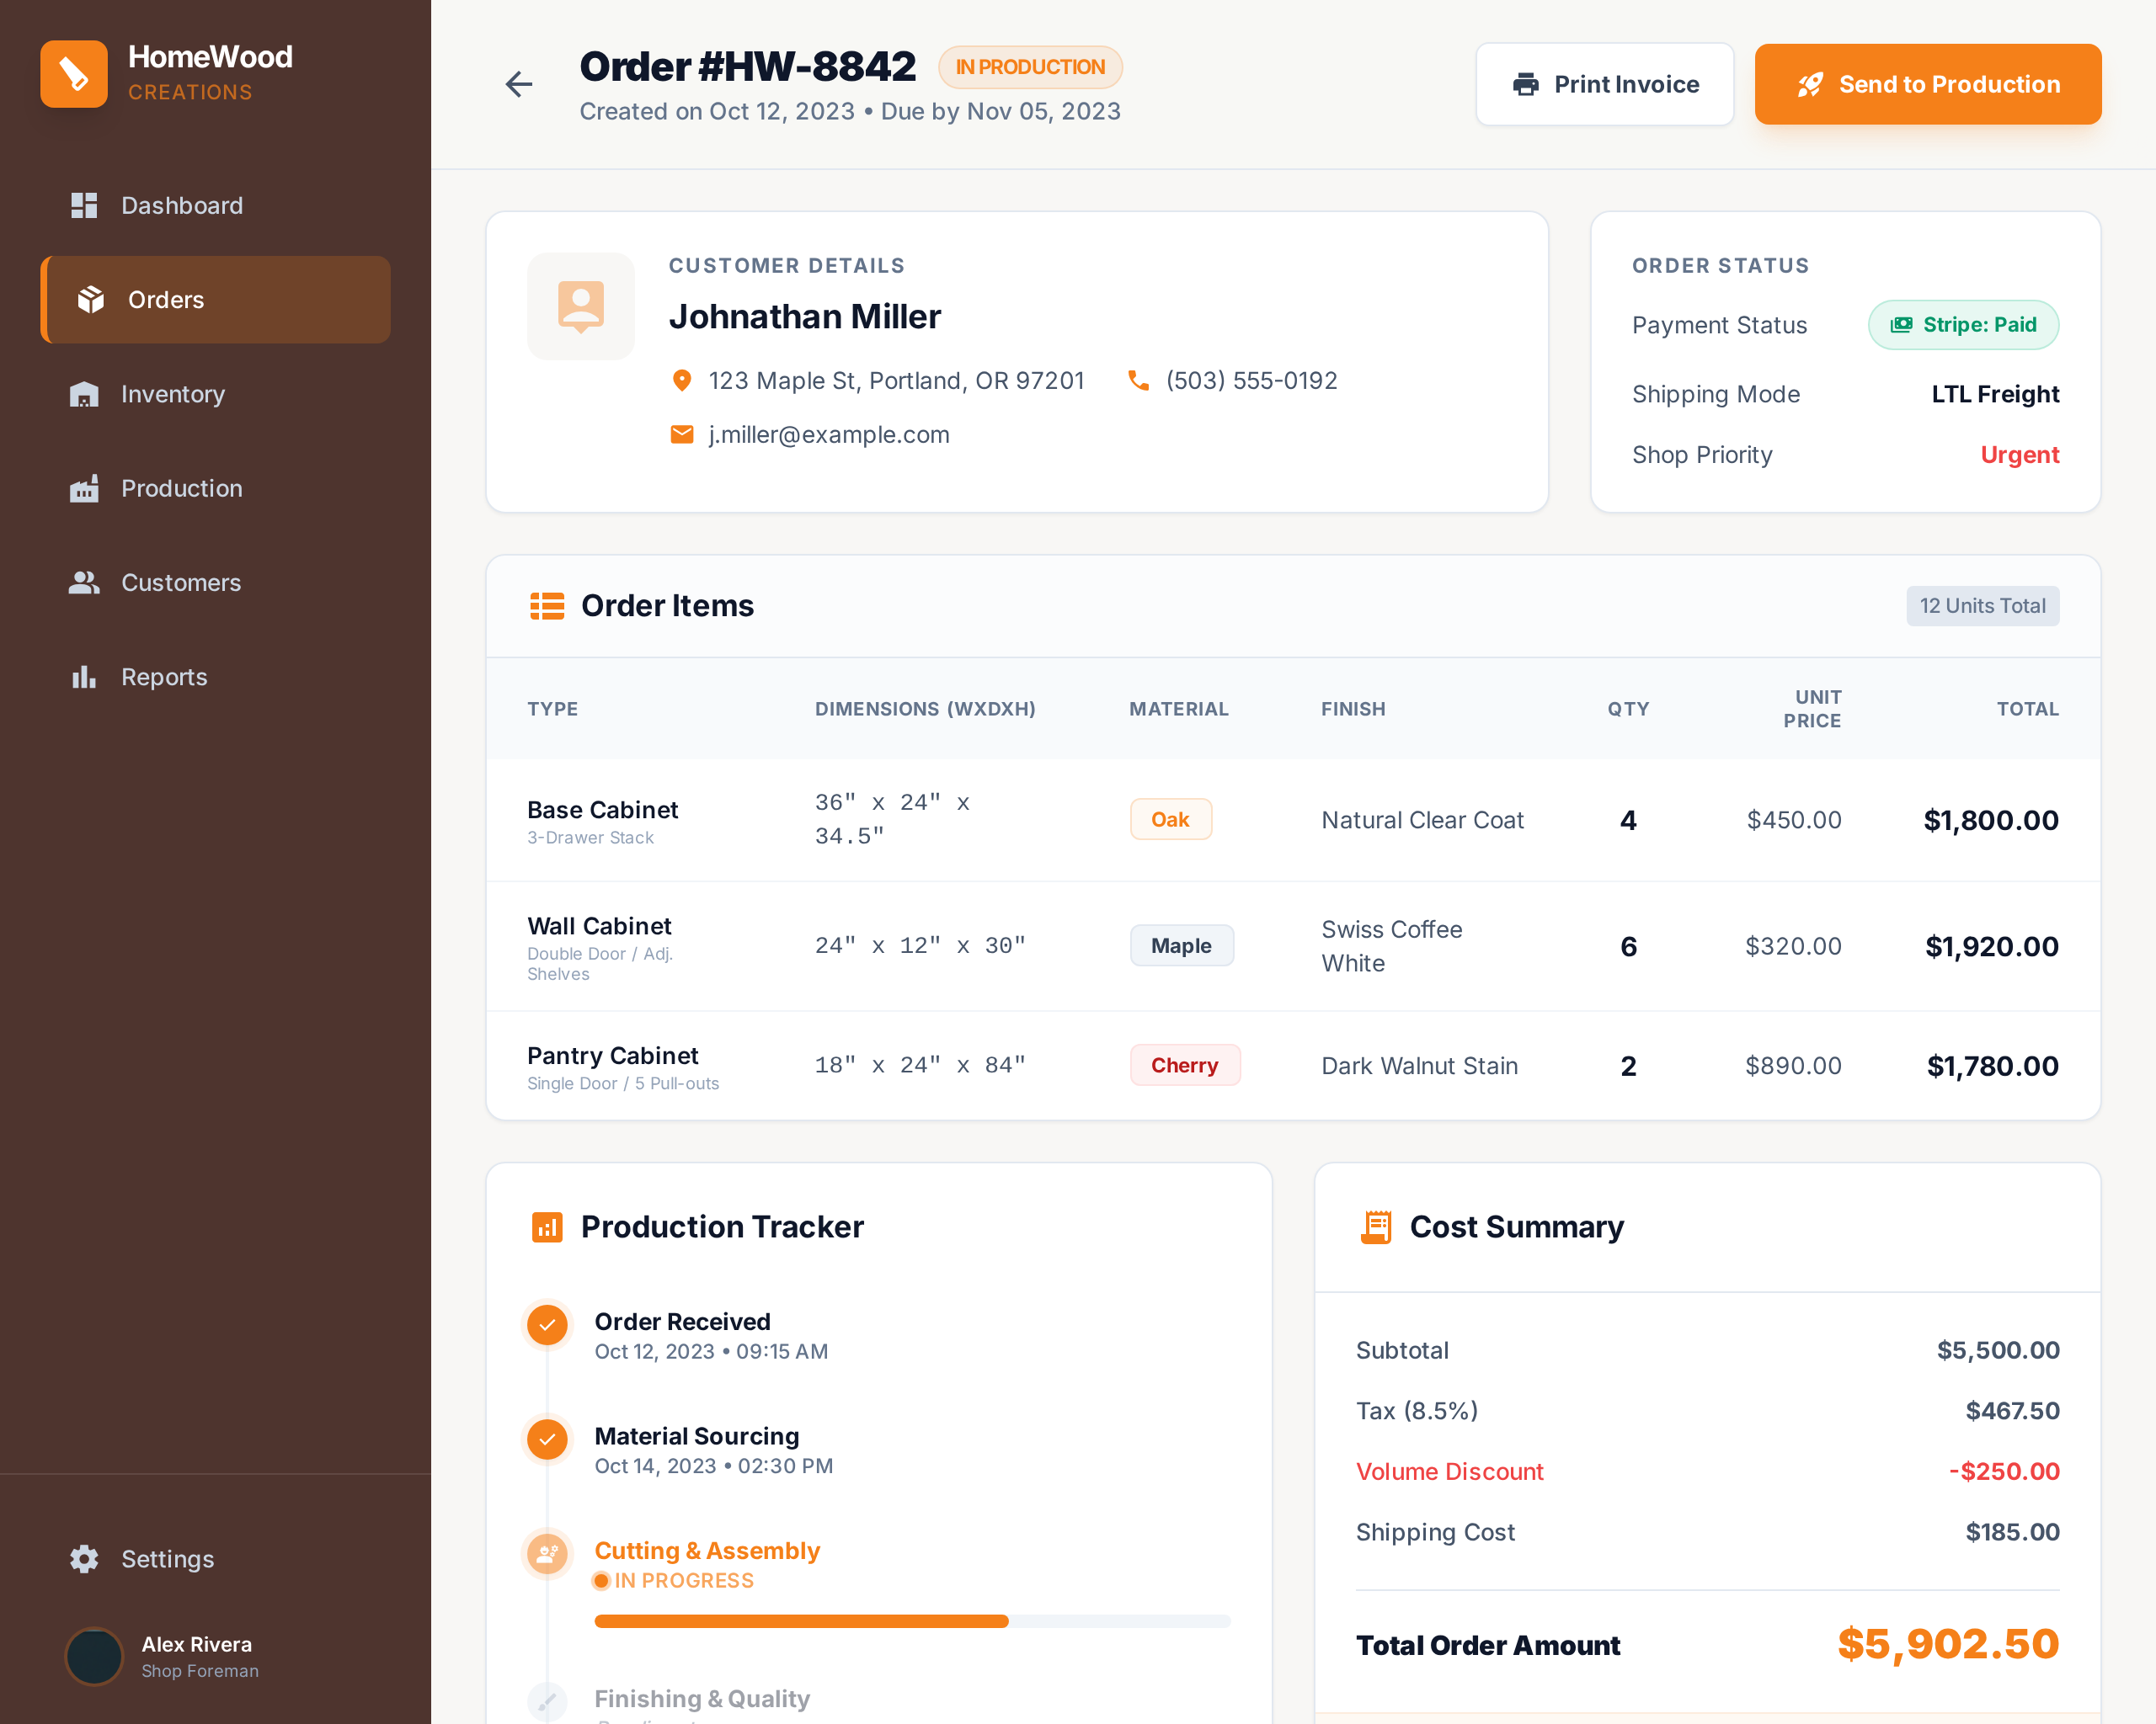Click the HomeWood Creations logo icon
The height and width of the screenshot is (1724, 2156).
pyautogui.click(x=74, y=74)
